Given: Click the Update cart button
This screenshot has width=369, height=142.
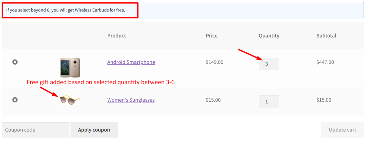Looking at the screenshot, I should (x=342, y=130).
